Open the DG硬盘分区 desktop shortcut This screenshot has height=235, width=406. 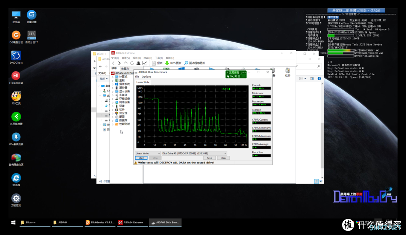pyautogui.click(x=16, y=37)
